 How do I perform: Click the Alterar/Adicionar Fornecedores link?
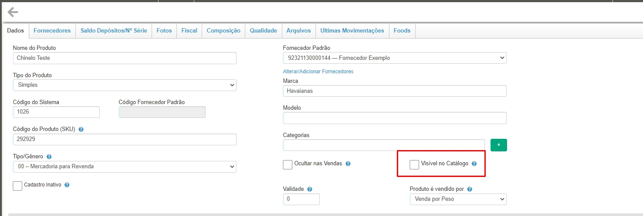[318, 72]
